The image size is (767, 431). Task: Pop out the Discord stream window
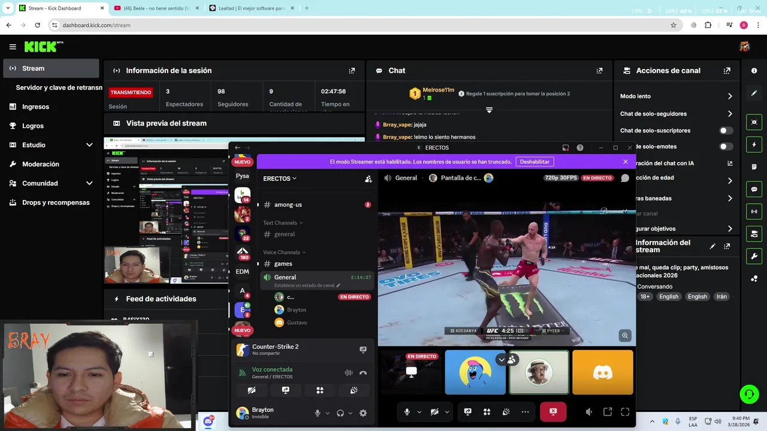[x=608, y=412]
